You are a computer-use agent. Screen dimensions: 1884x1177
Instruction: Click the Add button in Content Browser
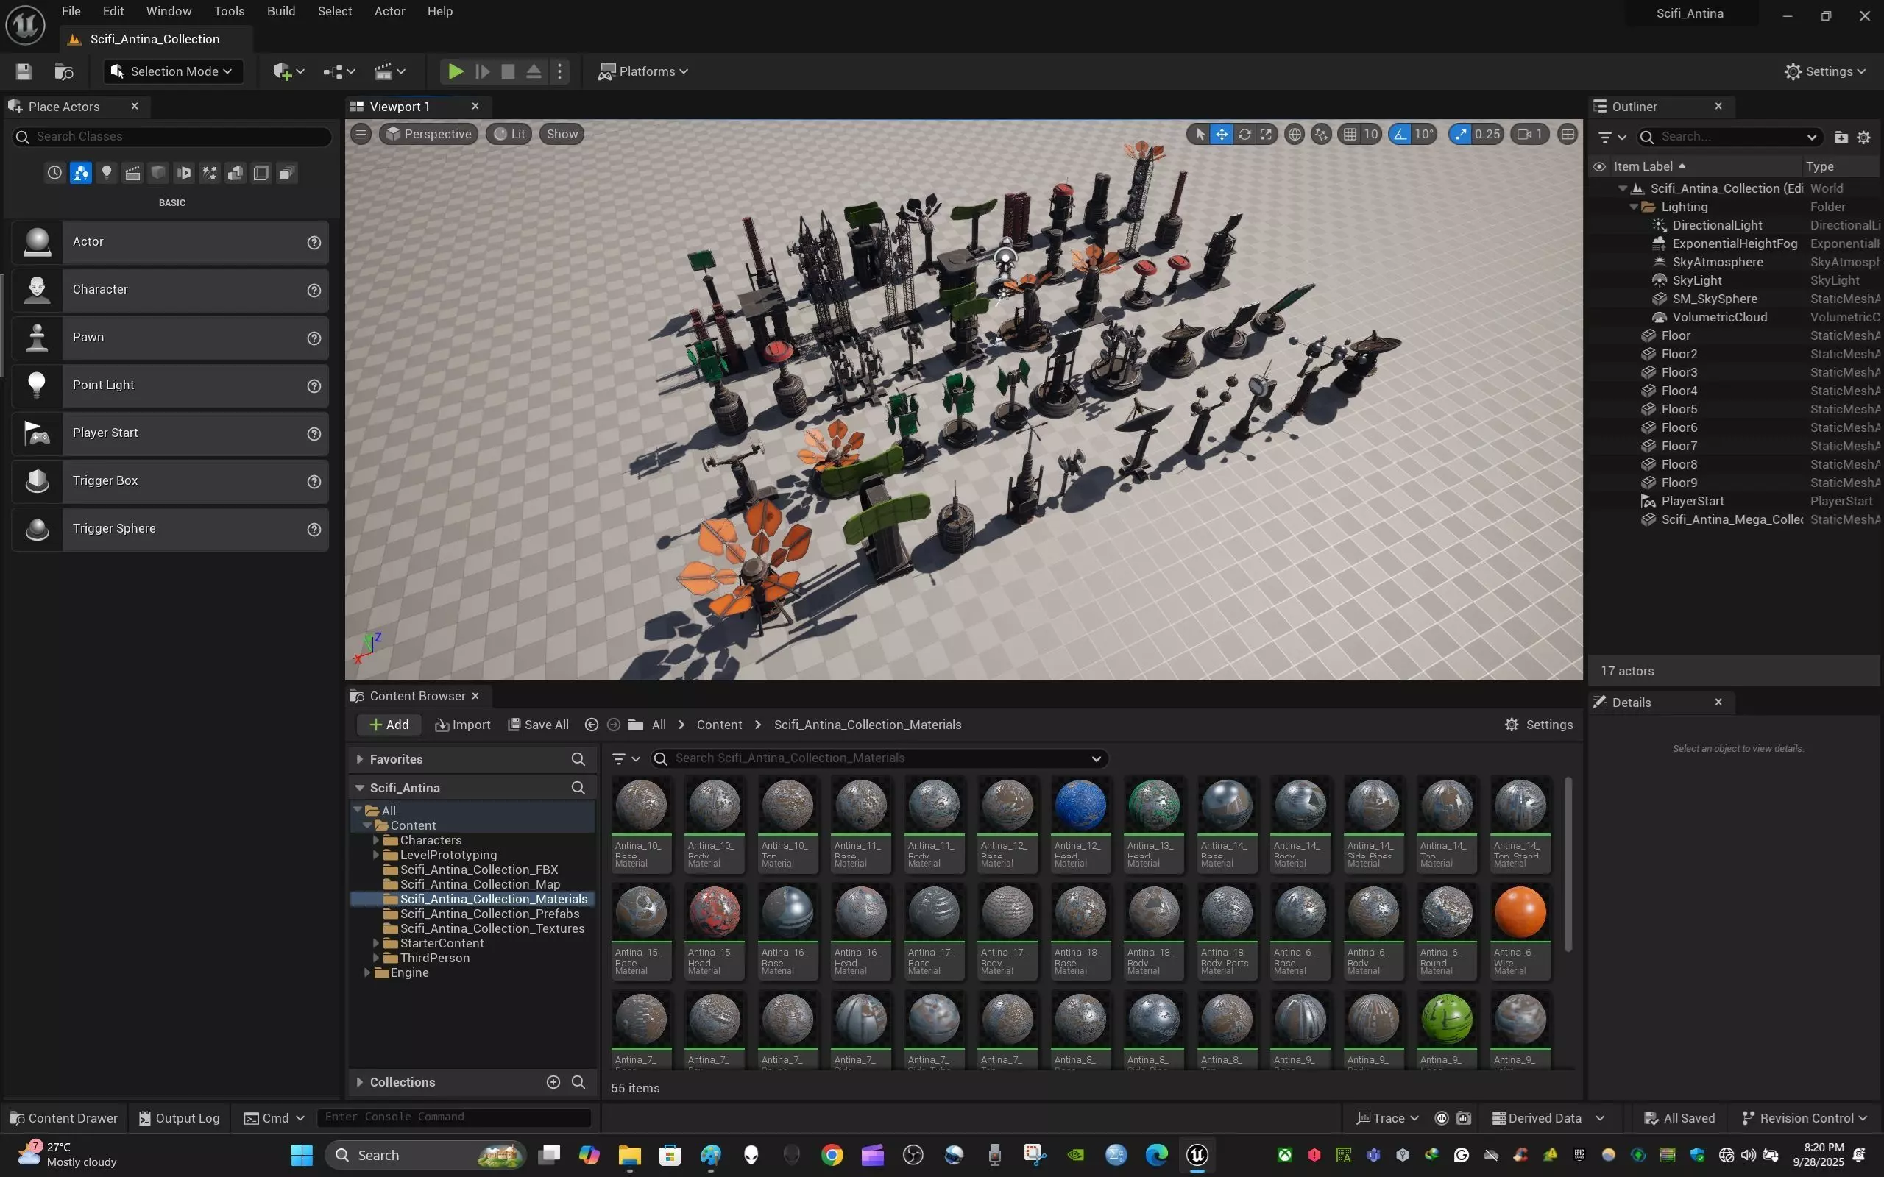pyautogui.click(x=389, y=725)
